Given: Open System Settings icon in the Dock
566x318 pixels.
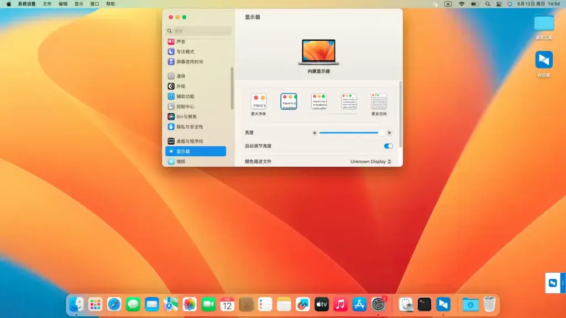Looking at the screenshot, I should tap(378, 305).
